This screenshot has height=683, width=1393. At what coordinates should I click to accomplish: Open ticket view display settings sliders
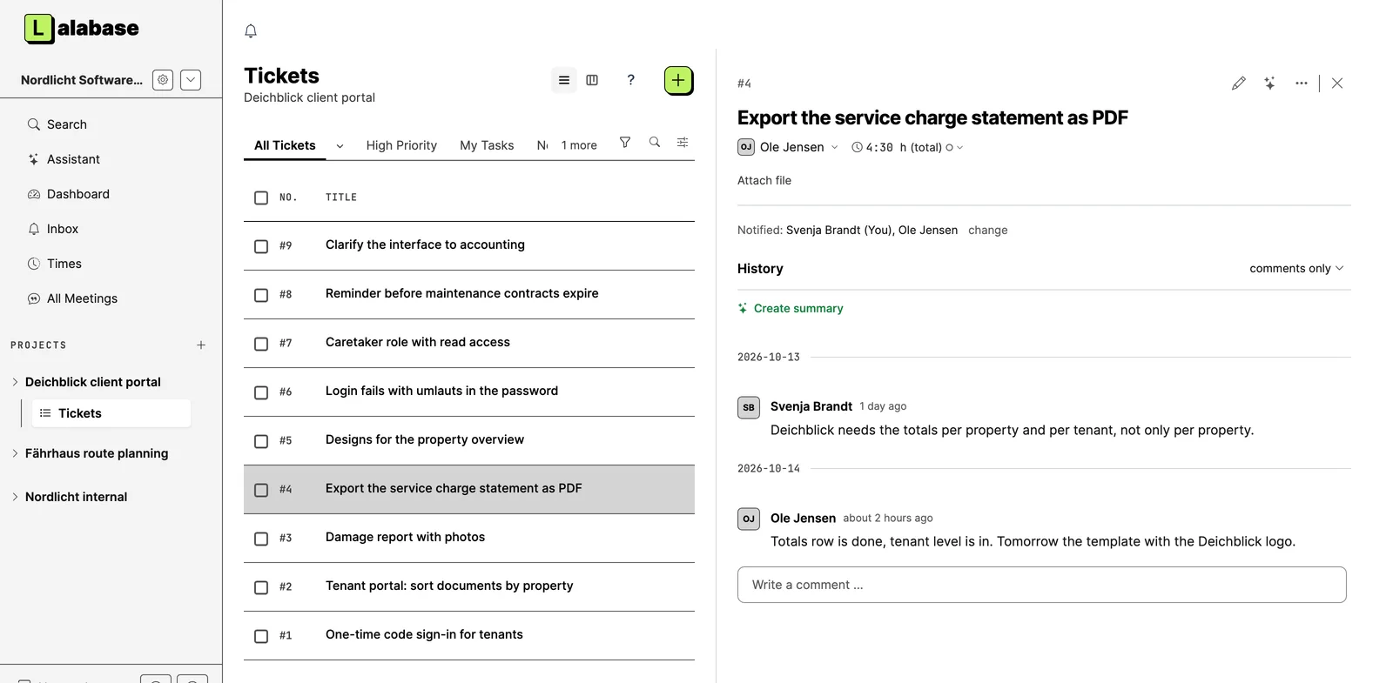[x=683, y=143]
